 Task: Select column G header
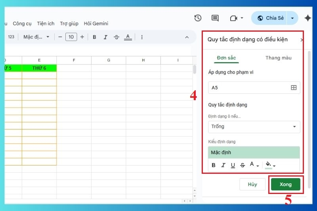point(109,60)
